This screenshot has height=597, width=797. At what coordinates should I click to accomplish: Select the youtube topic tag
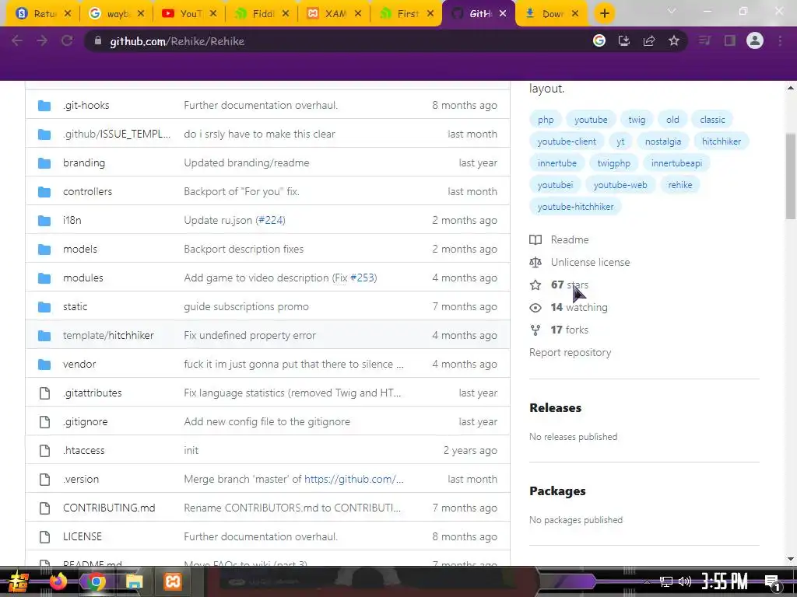click(x=591, y=120)
